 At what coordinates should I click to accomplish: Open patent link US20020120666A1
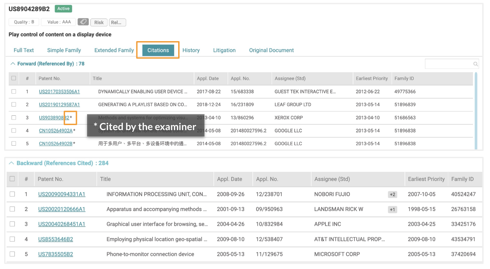point(62,209)
